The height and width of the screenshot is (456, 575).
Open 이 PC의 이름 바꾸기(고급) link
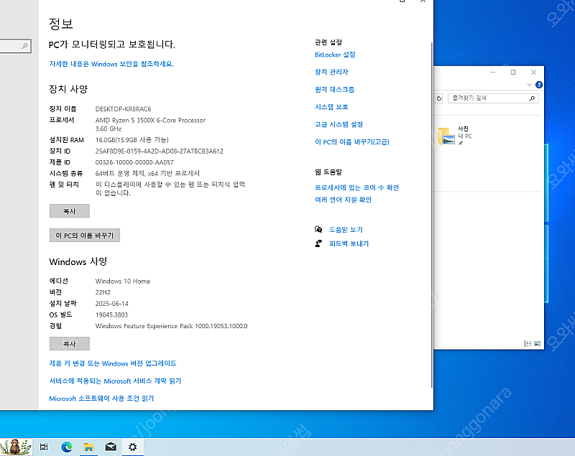[352, 141]
